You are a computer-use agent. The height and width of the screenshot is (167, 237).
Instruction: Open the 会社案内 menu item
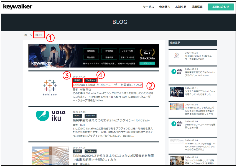point(165,7)
